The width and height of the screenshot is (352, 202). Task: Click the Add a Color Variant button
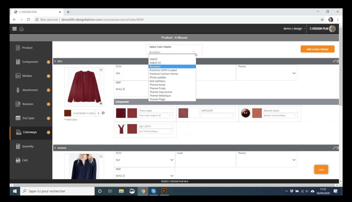tap(317, 49)
